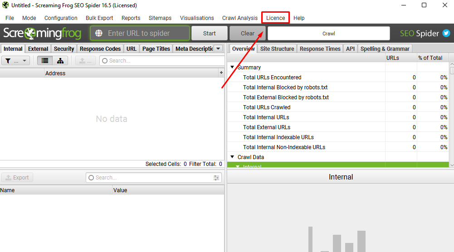Select the Response Codes tab
The height and width of the screenshot is (252, 454).
[100, 48]
